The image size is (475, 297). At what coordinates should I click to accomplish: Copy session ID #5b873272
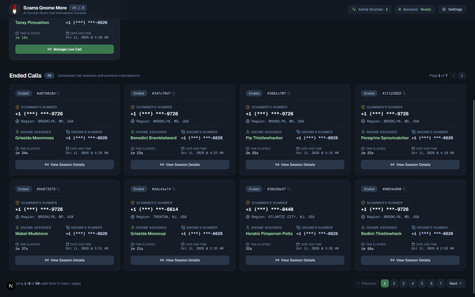point(58,189)
